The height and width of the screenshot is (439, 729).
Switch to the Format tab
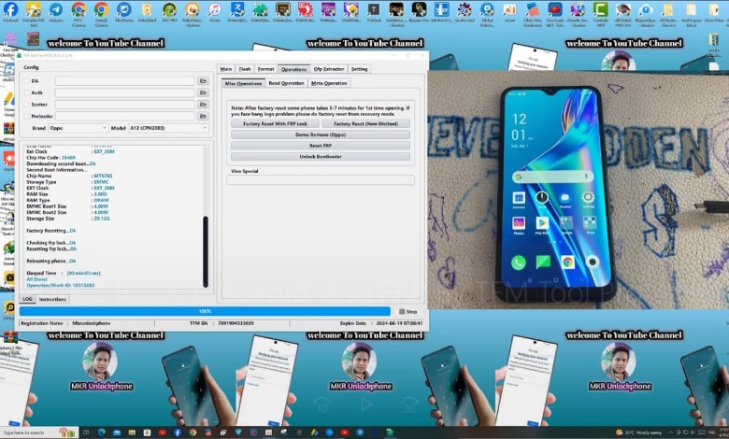pos(266,69)
